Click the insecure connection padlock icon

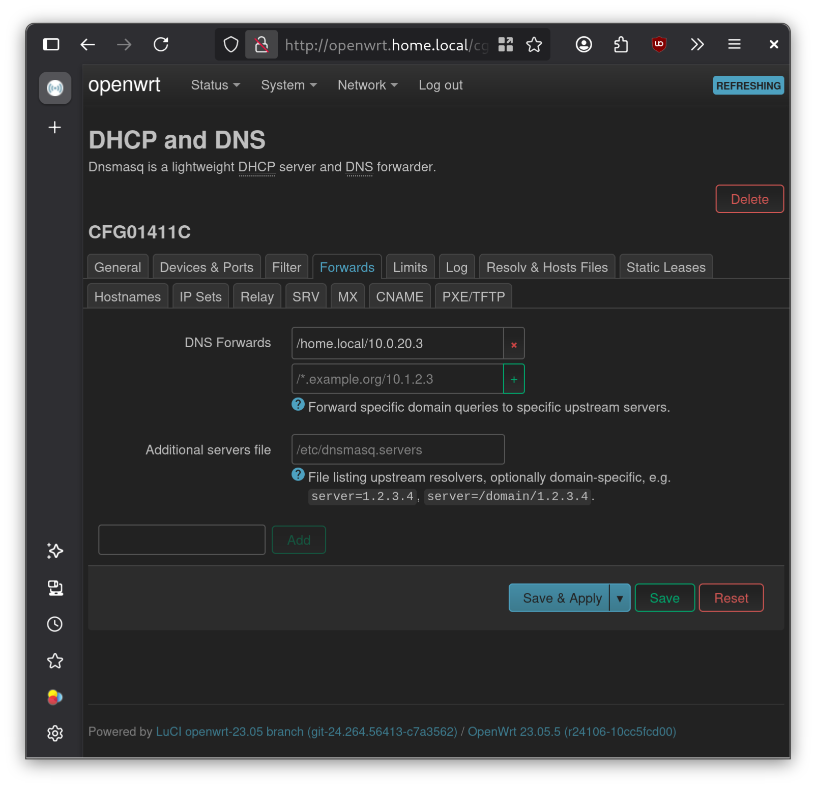point(261,45)
